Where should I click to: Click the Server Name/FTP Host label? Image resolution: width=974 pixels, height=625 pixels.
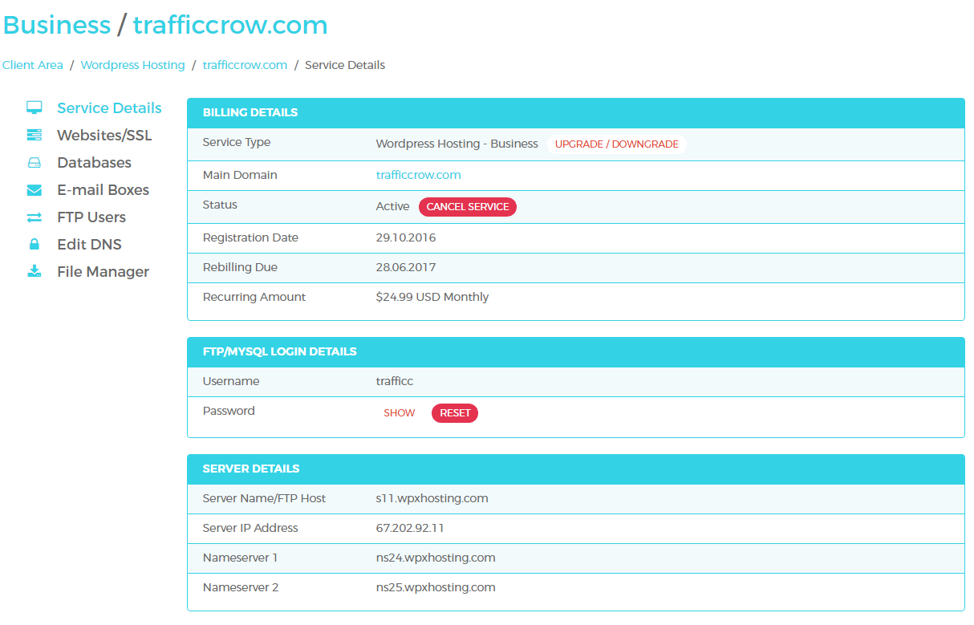point(264,498)
